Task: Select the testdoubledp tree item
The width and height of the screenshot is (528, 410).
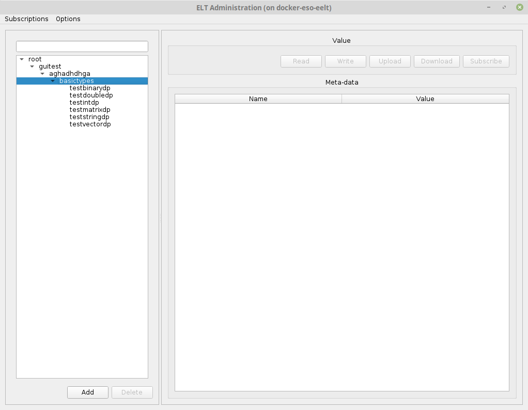Action: 91,95
